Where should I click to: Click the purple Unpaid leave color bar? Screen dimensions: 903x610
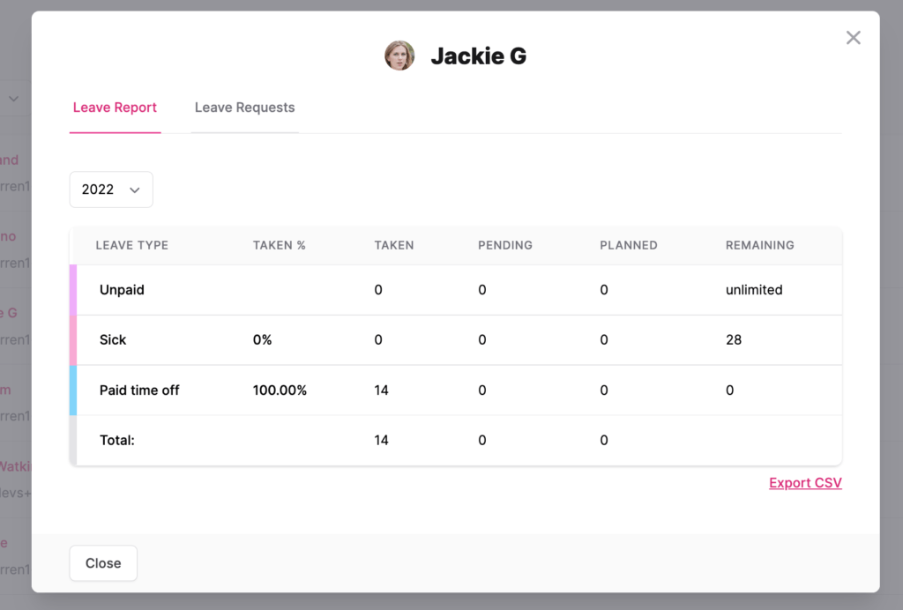[73, 289]
